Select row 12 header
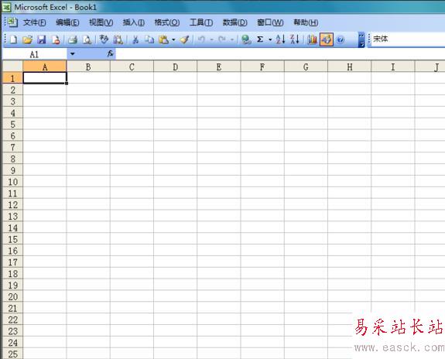 [13, 204]
